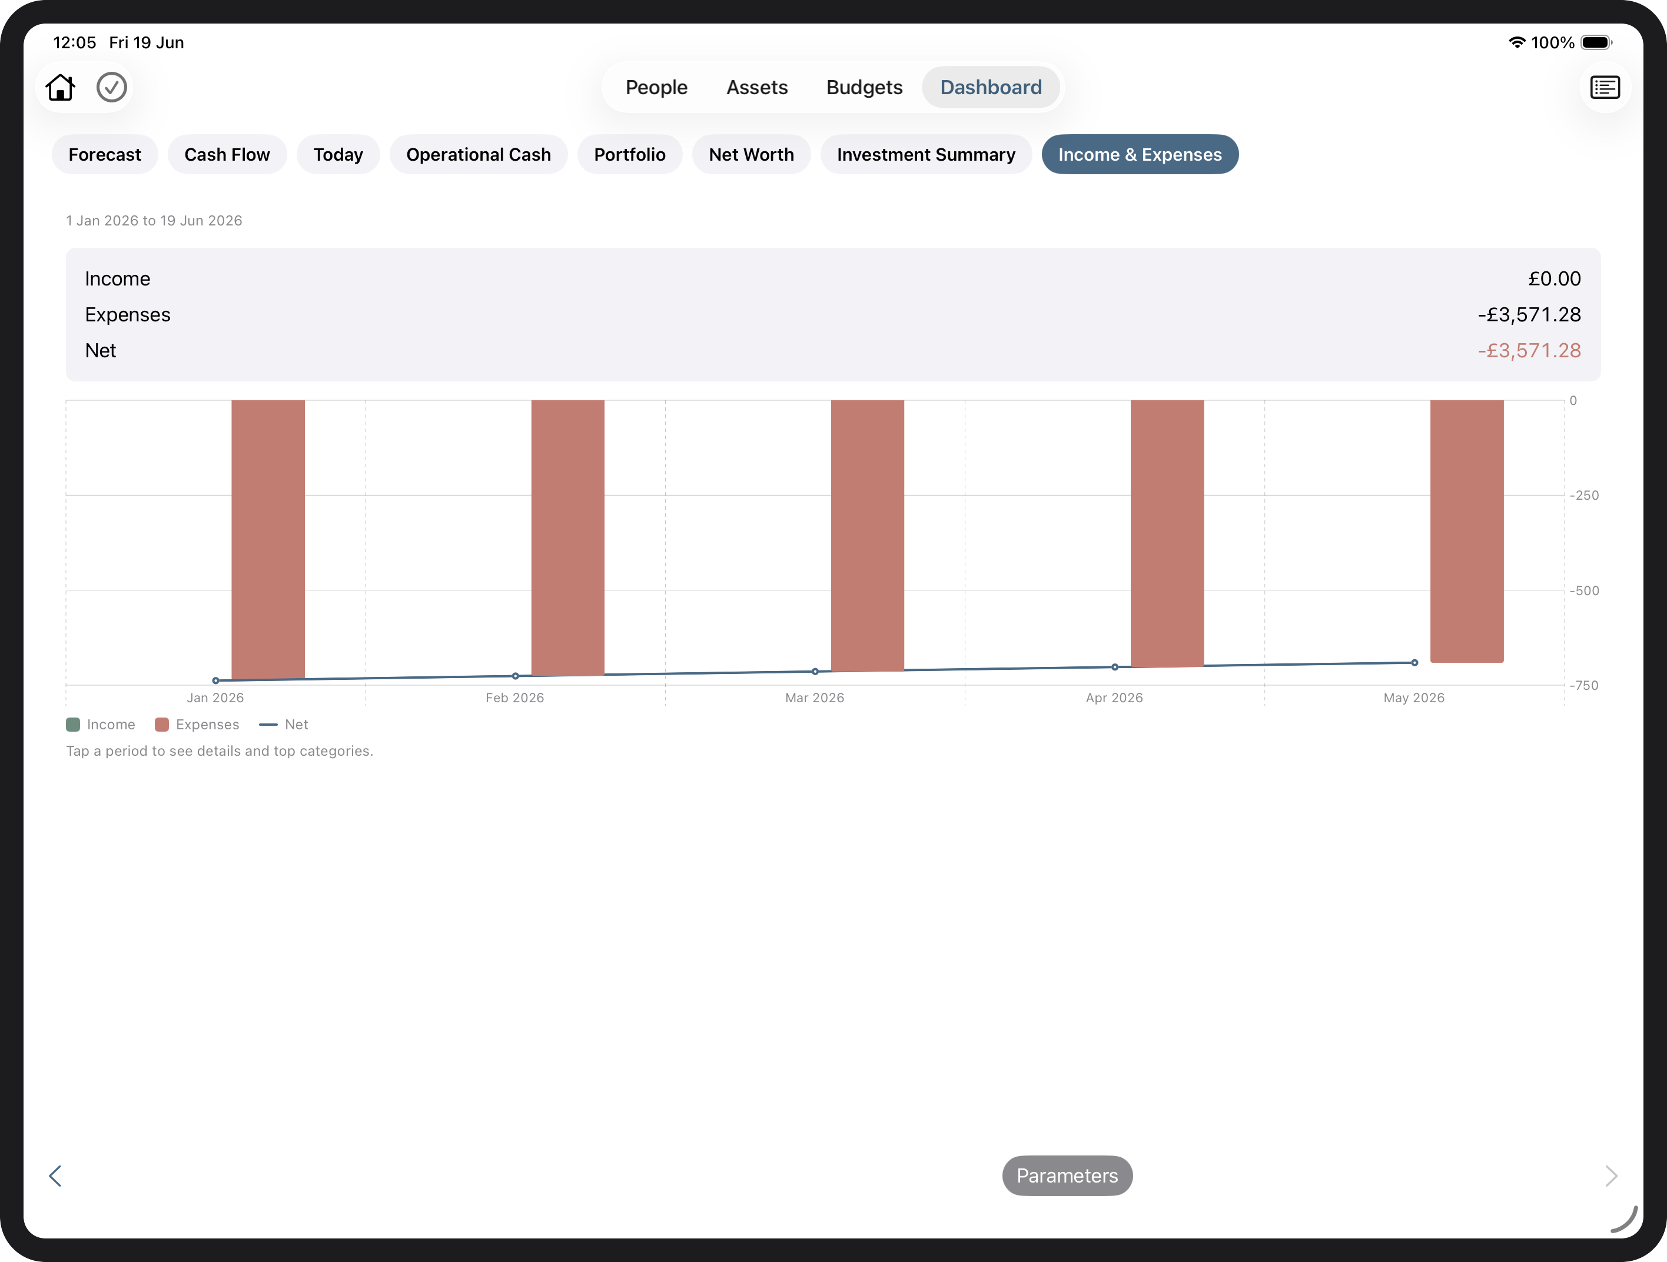The height and width of the screenshot is (1262, 1667).
Task: Open the Investment Summary view
Action: click(x=925, y=154)
